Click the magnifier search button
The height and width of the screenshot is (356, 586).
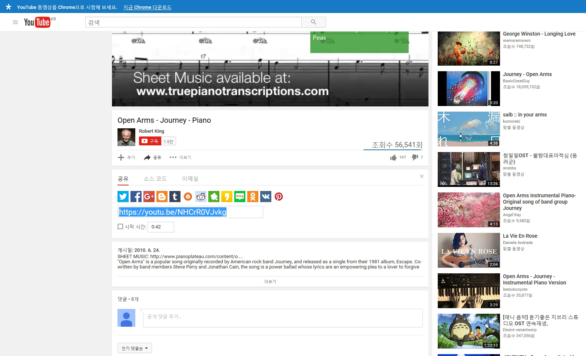point(314,22)
